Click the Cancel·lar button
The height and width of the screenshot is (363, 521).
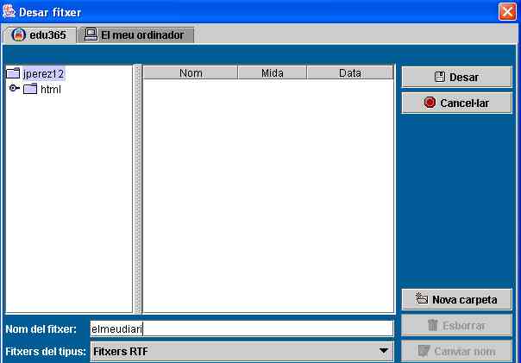tap(456, 103)
